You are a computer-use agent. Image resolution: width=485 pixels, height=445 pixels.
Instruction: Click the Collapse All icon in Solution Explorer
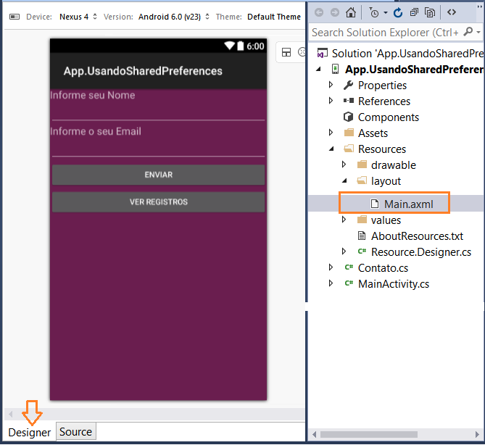pos(413,12)
